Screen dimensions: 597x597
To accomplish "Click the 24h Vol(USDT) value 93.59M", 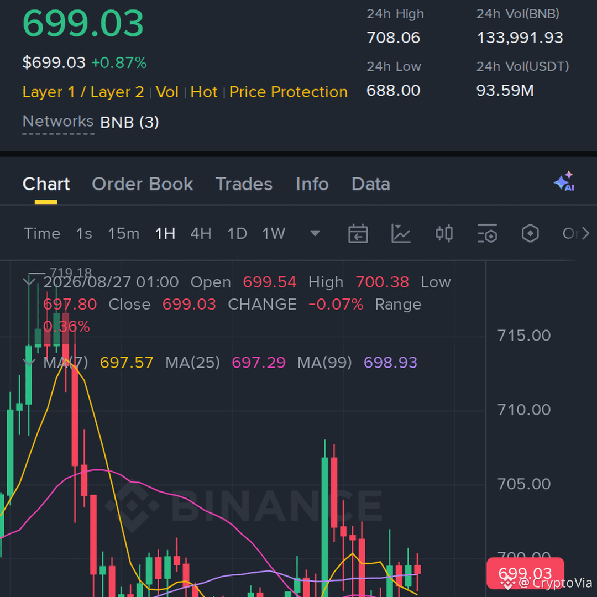I will pos(505,91).
